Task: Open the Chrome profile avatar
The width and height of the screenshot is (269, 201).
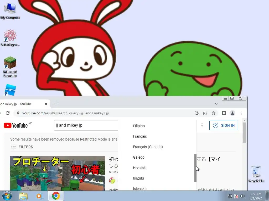Action: point(232,113)
